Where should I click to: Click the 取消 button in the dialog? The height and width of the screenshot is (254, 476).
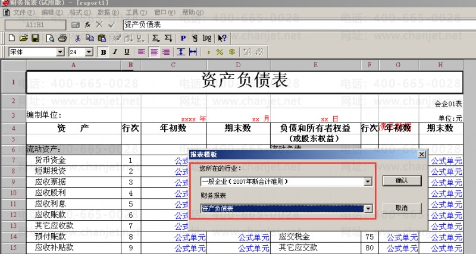[x=402, y=208]
